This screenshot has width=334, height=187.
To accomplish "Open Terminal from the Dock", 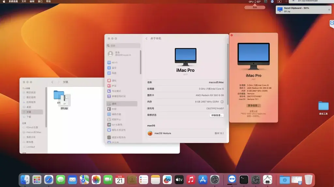I will 244,179.
